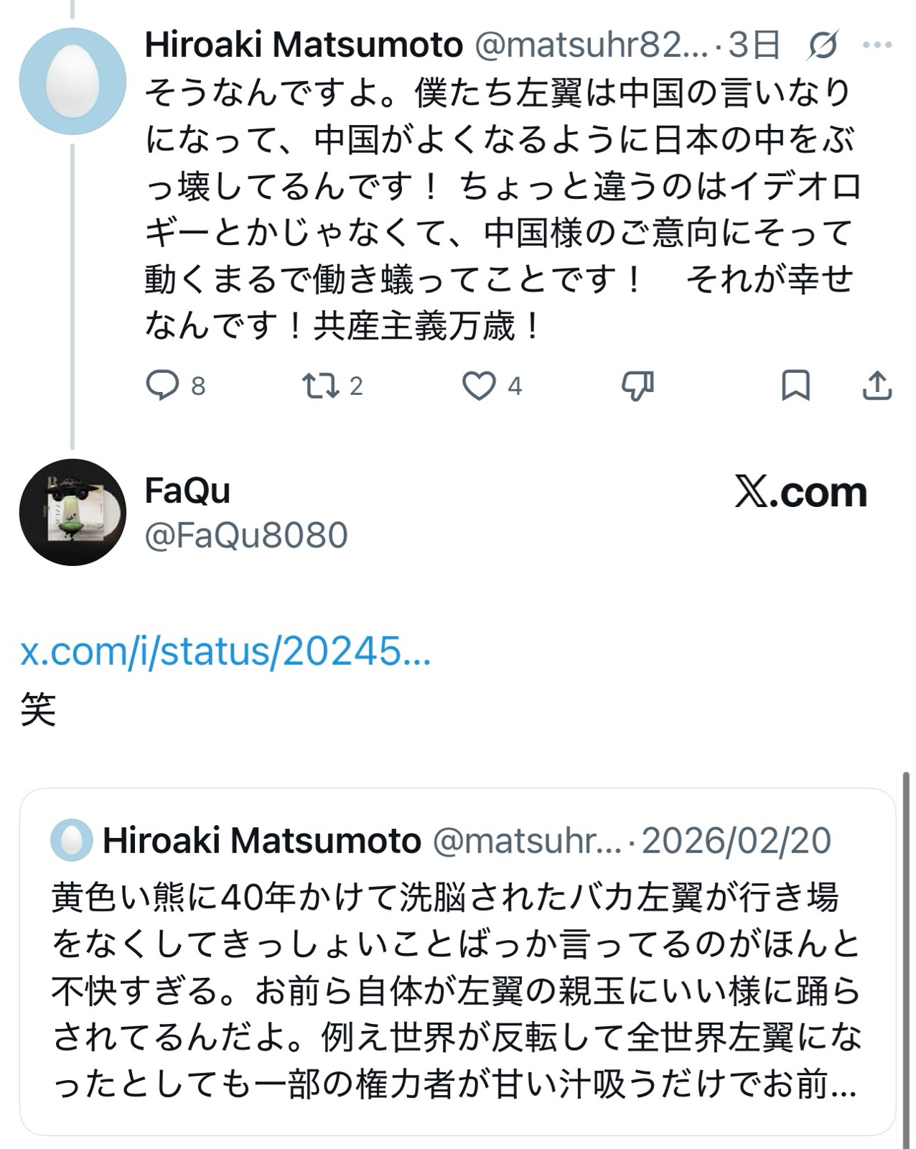
Task: Select the FaQu display name
Action: (187, 490)
